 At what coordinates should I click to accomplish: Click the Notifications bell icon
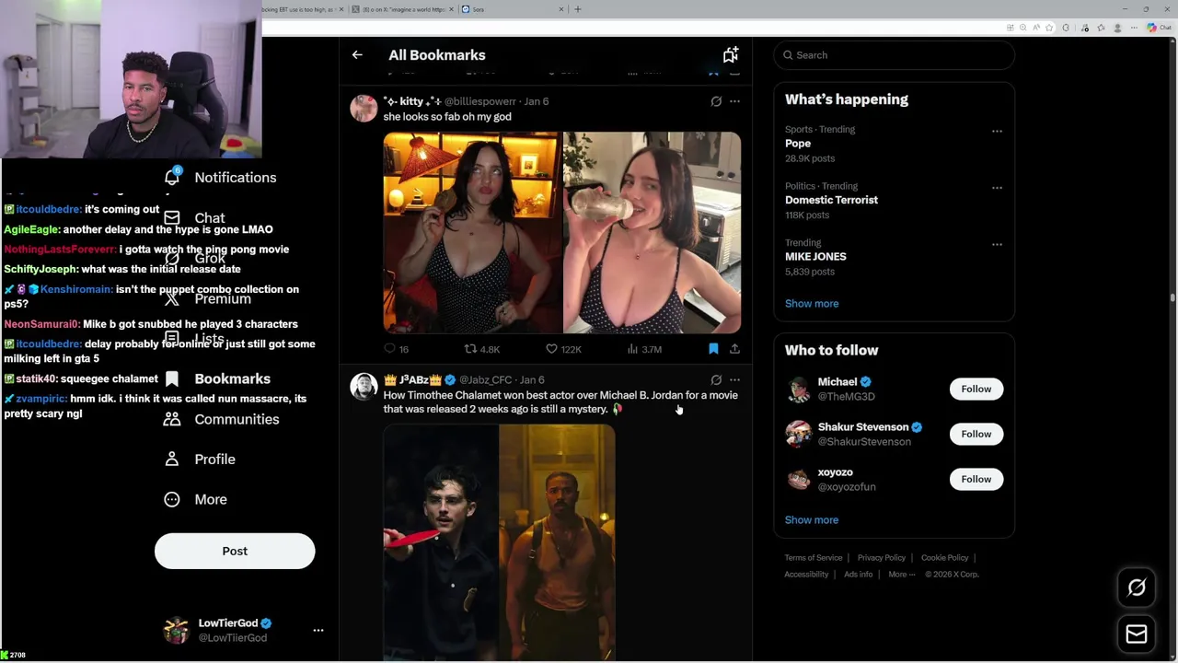pyautogui.click(x=172, y=178)
